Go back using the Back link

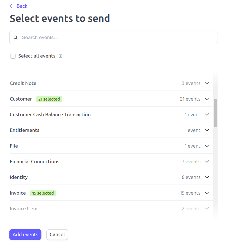22,6
